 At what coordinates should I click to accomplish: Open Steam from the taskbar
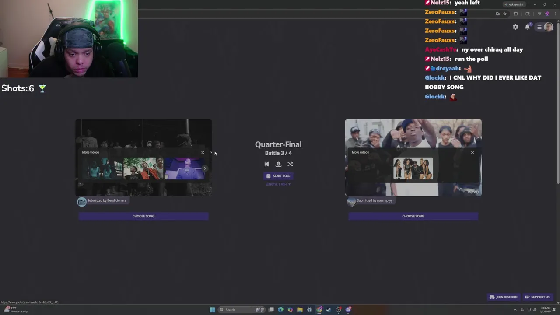click(329, 310)
